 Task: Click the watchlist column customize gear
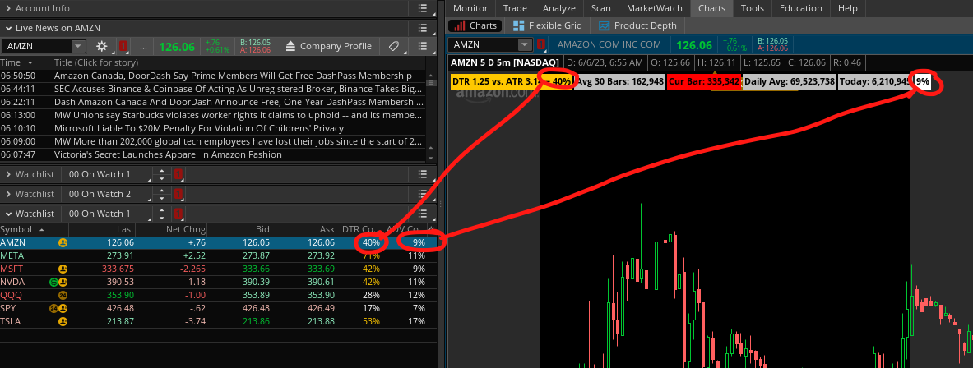pyautogui.click(x=431, y=229)
